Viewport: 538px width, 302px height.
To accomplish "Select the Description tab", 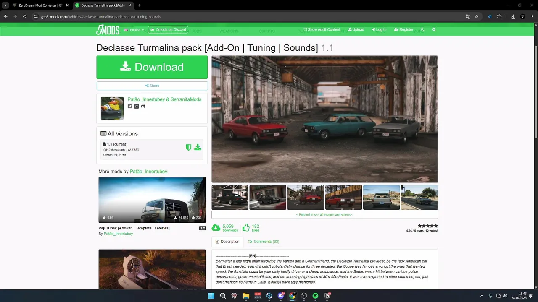I will point(227,242).
